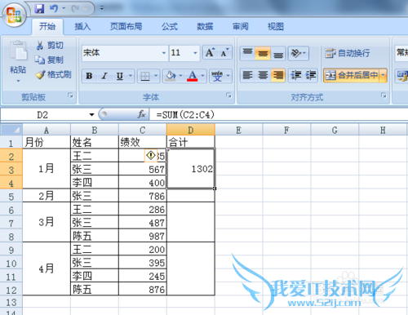Select cell 陈五 in row 12
The image size is (408, 315).
pyautogui.click(x=95, y=289)
